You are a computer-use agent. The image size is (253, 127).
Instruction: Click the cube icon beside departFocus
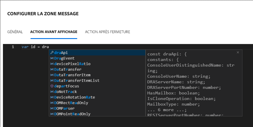[52, 86]
